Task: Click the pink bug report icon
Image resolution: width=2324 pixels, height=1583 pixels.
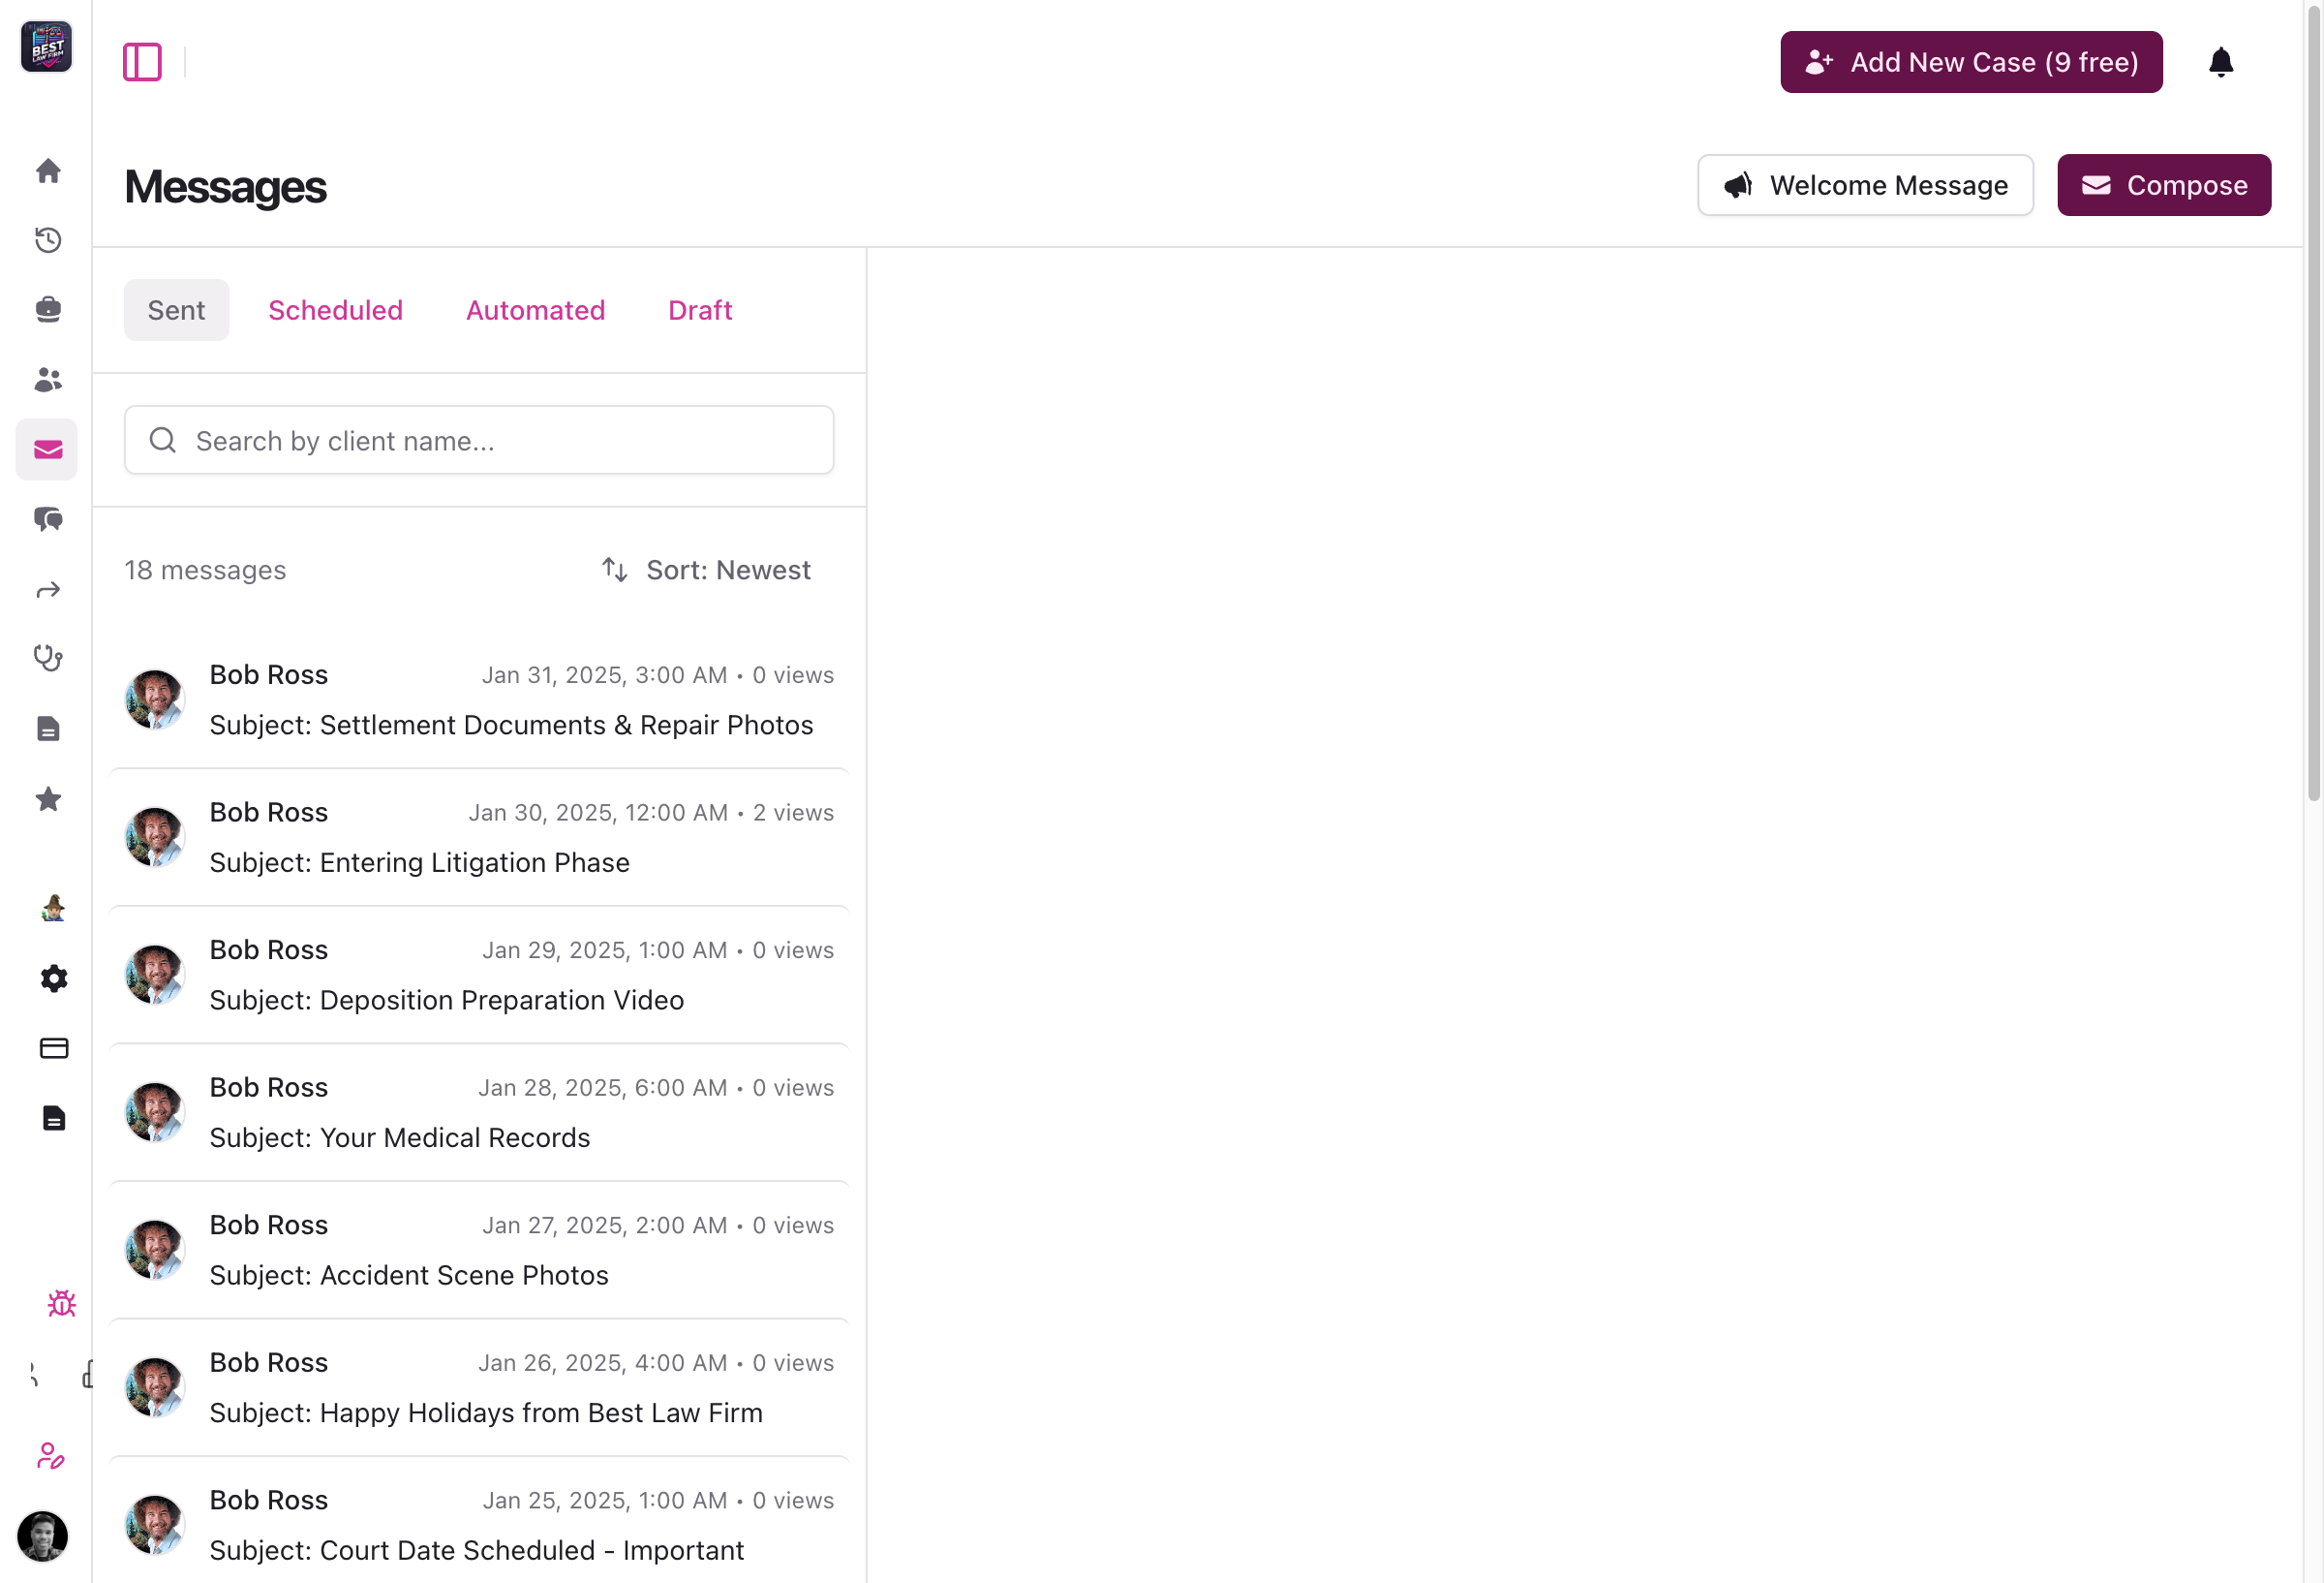Action: pos(62,1303)
